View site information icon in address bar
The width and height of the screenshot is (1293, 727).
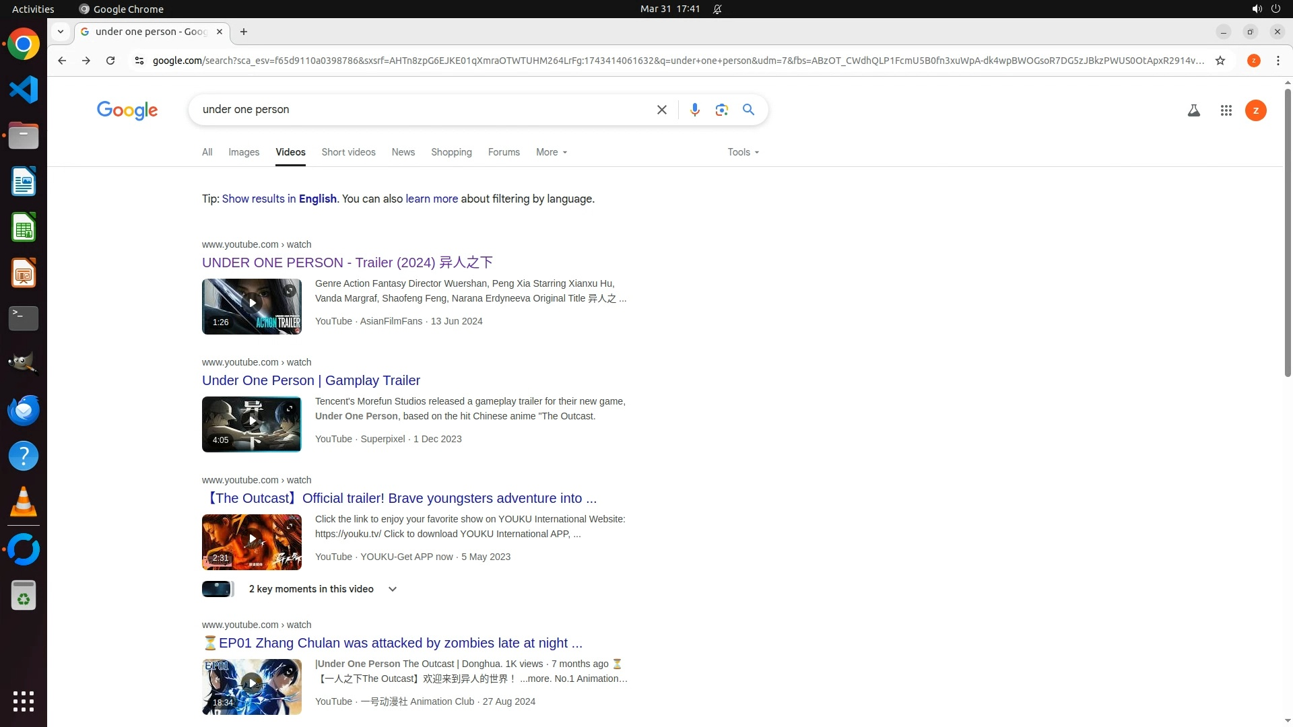click(139, 61)
